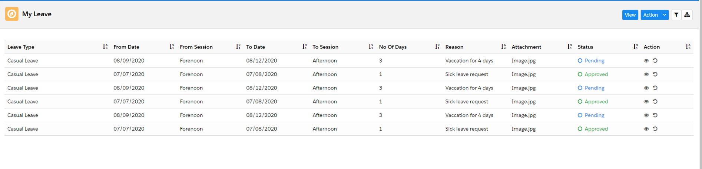
Task: Open the Action dropdown menu
Action: click(x=655, y=15)
